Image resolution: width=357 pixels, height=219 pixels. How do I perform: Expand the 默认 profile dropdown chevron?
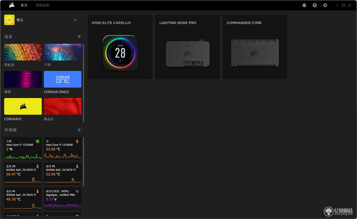(75, 20)
